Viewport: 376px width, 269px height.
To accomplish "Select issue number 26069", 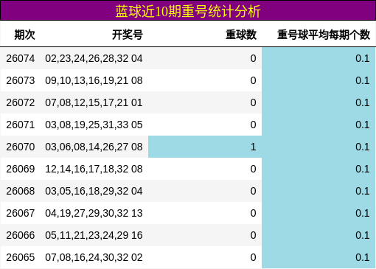I will pos(21,169).
